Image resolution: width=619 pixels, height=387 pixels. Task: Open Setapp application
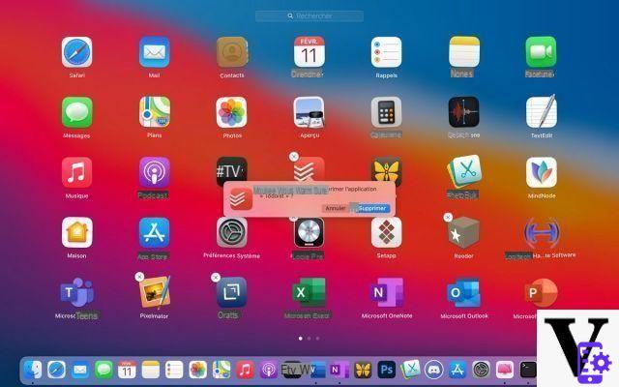[x=386, y=232]
